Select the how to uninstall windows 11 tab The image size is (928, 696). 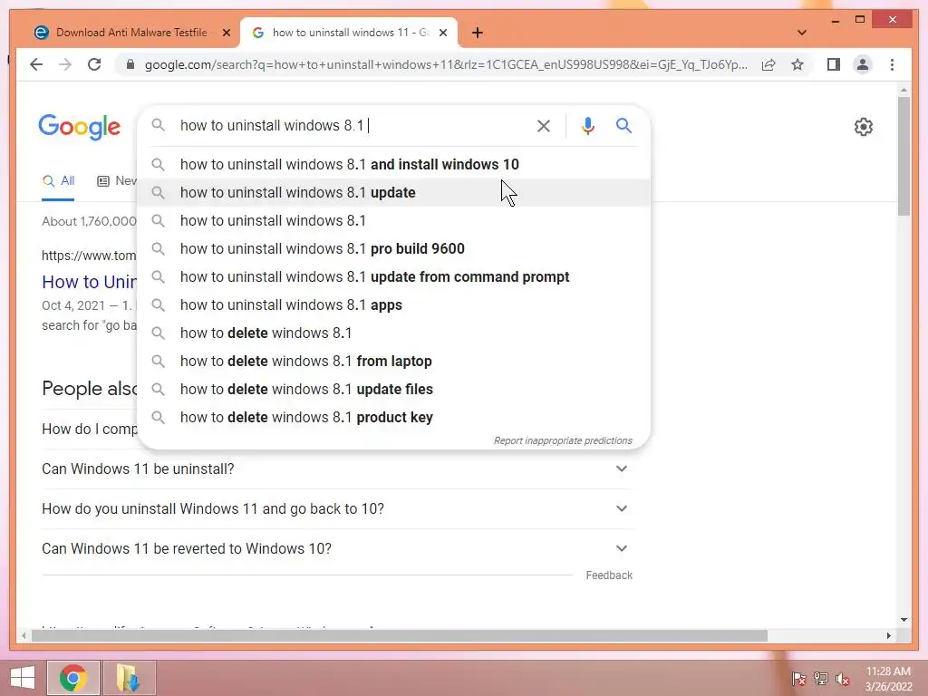point(349,33)
